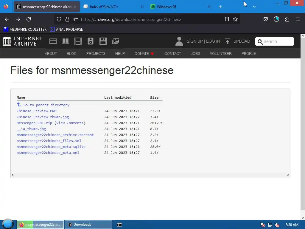The width and height of the screenshot is (305, 229).
Task: Open MEDIAFIRE ROULETTER bookmark
Action: pyautogui.click(x=25, y=30)
